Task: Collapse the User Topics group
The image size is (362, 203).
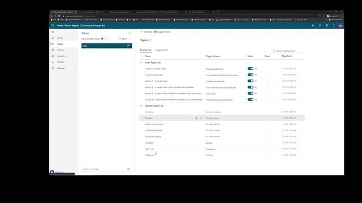Action: click(x=141, y=63)
